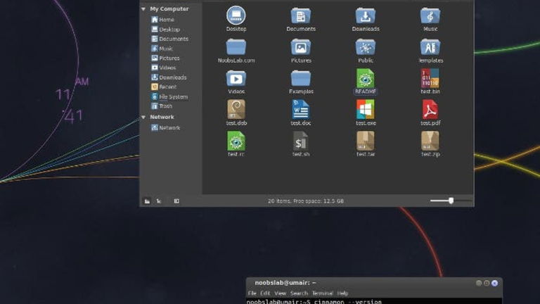Go to Home in sidebar

click(163, 20)
